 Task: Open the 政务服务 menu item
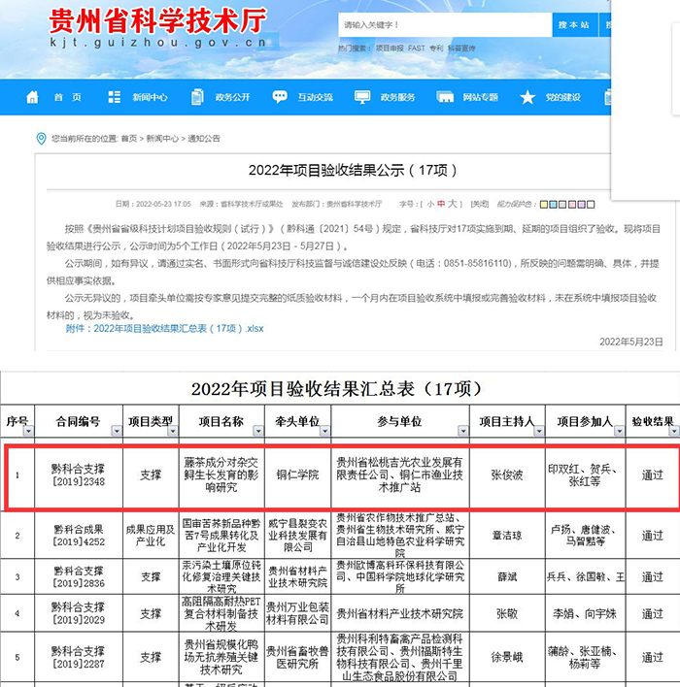point(397,97)
